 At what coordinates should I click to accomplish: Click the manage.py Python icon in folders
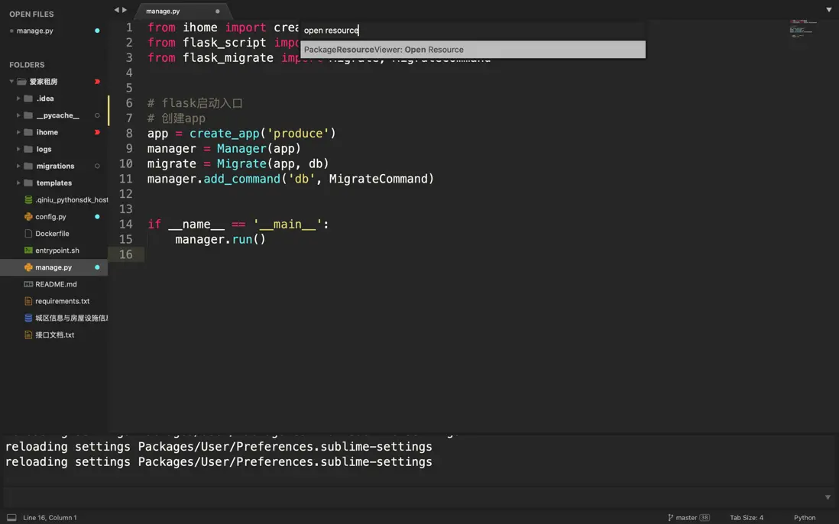28,267
